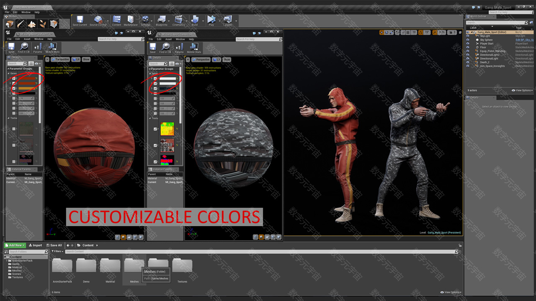Screen dimensions: 536x301
Task: Open Edit BP_Sky_Sphere link in outliner
Action: point(524,40)
